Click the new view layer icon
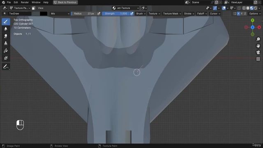This screenshot has height=148, width=263. pyautogui.click(x=256, y=2)
